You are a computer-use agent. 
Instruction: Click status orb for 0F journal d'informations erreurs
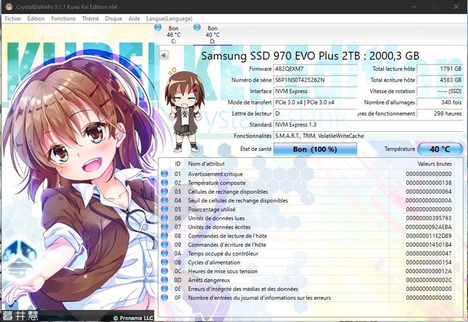(x=164, y=297)
